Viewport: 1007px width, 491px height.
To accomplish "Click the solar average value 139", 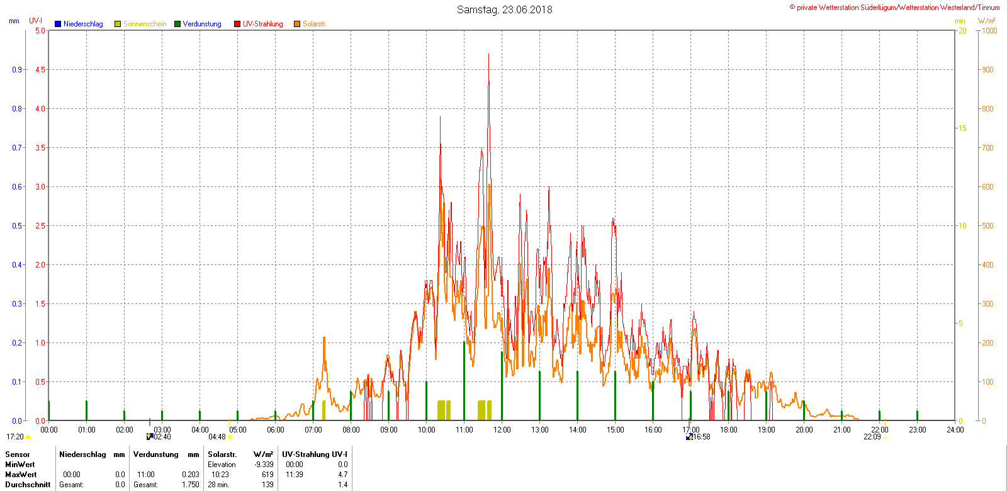I will point(267,485).
